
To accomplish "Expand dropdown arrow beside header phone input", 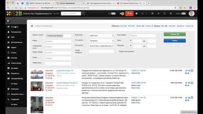I will 83,14.
